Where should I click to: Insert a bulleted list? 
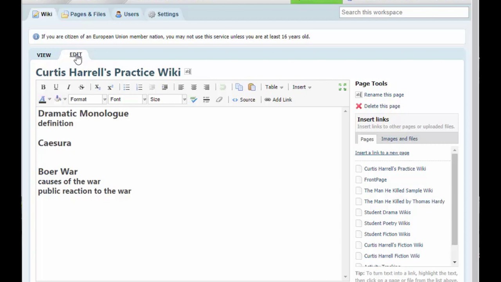(126, 87)
